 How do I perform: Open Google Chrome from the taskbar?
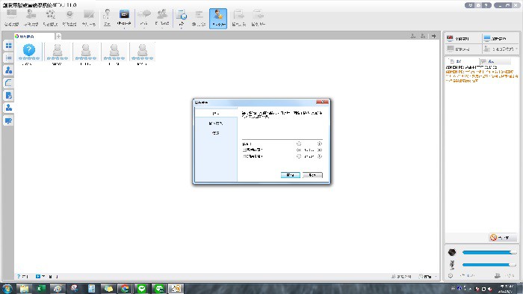[x=125, y=288]
